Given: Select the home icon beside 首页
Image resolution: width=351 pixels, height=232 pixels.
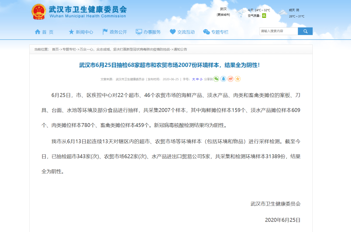Looking at the screenshot, I should click(x=37, y=31).
